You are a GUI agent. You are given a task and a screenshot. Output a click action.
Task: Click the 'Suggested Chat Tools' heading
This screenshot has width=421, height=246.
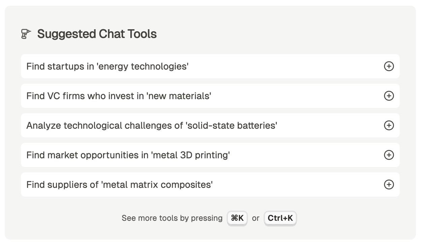pos(97,34)
